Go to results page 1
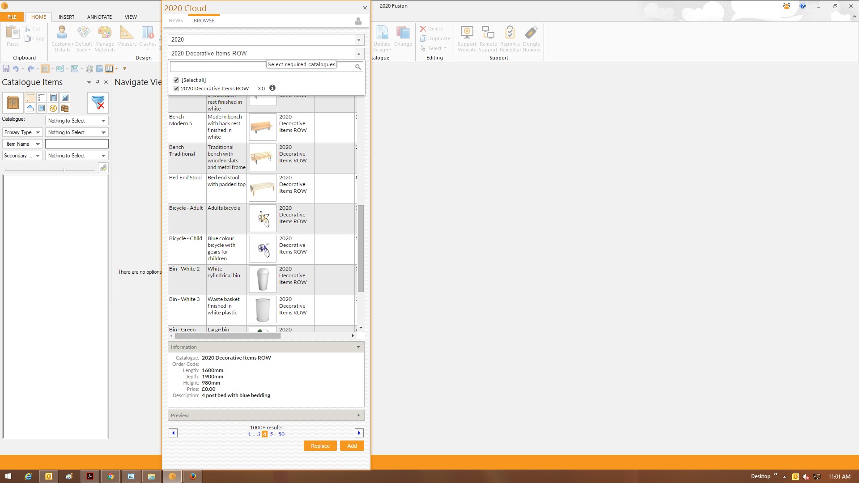The width and height of the screenshot is (859, 483). [x=250, y=434]
